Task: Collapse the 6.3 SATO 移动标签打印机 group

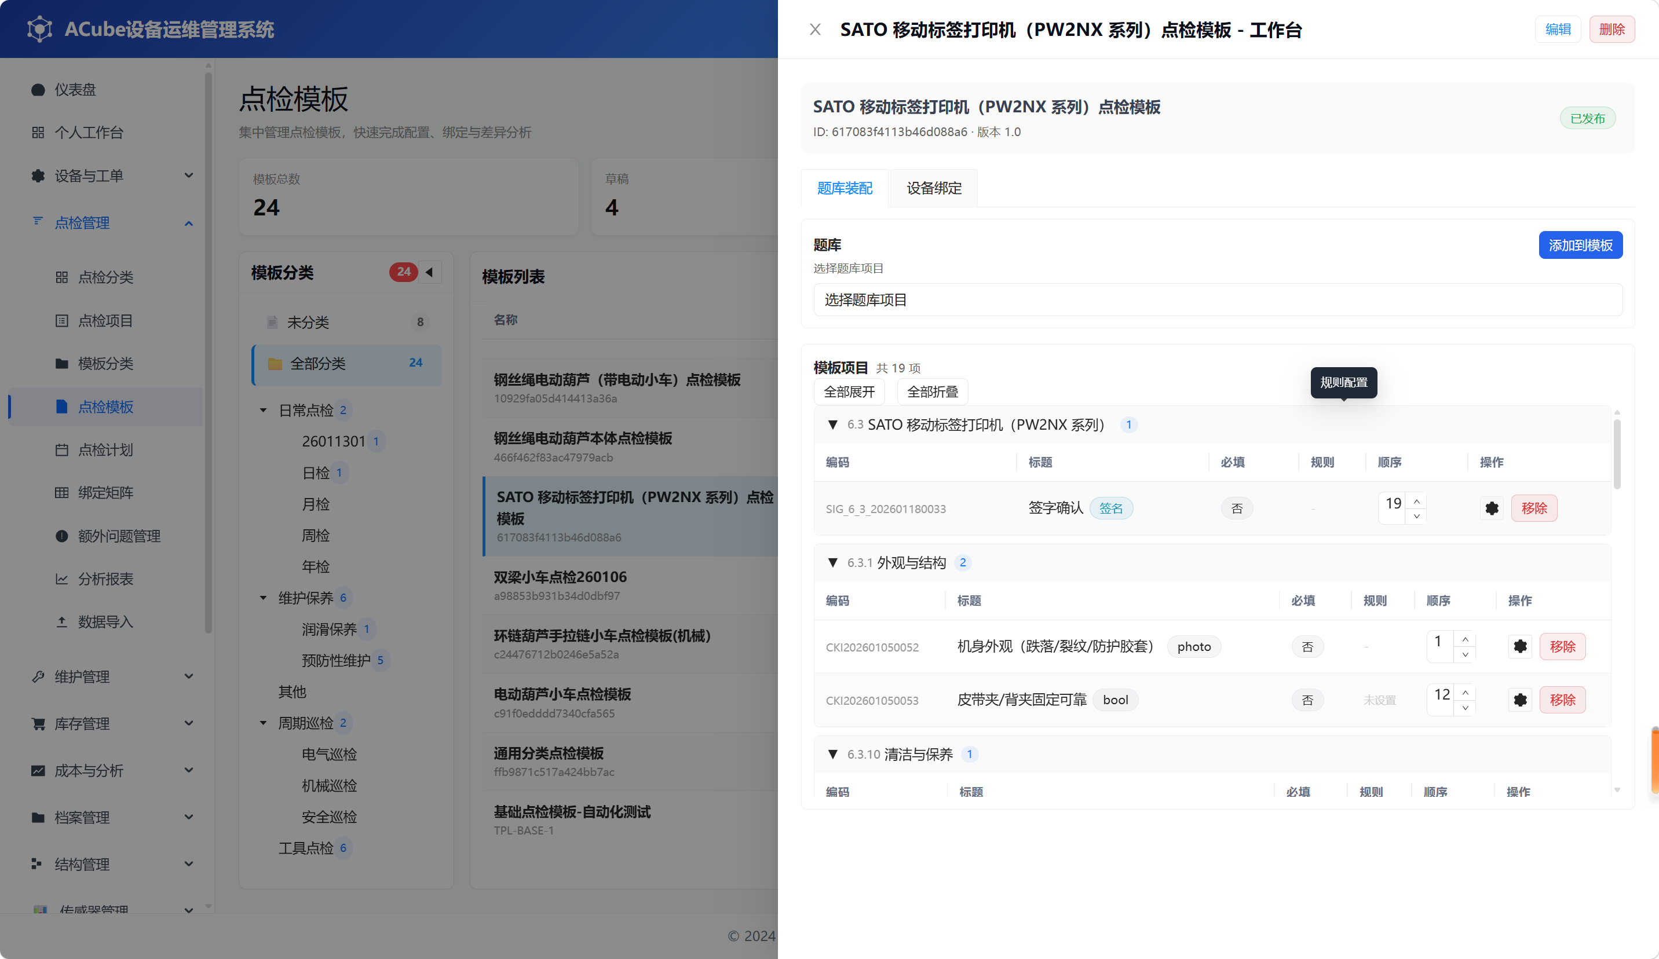Action: pyautogui.click(x=833, y=424)
